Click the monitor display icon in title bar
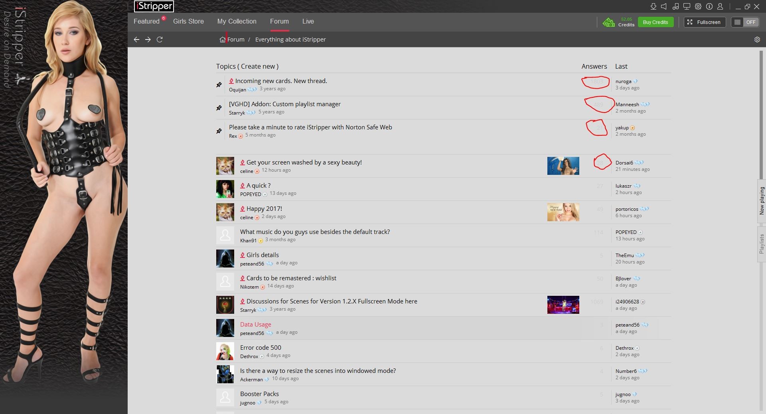Image resolution: width=766 pixels, height=414 pixels. point(687,6)
